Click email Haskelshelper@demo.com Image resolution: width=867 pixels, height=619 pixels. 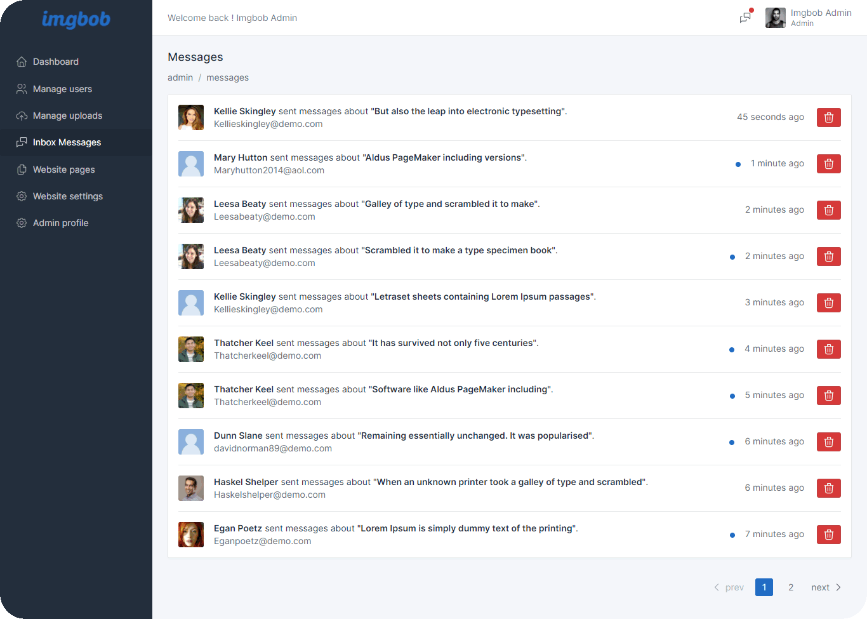pyautogui.click(x=270, y=495)
